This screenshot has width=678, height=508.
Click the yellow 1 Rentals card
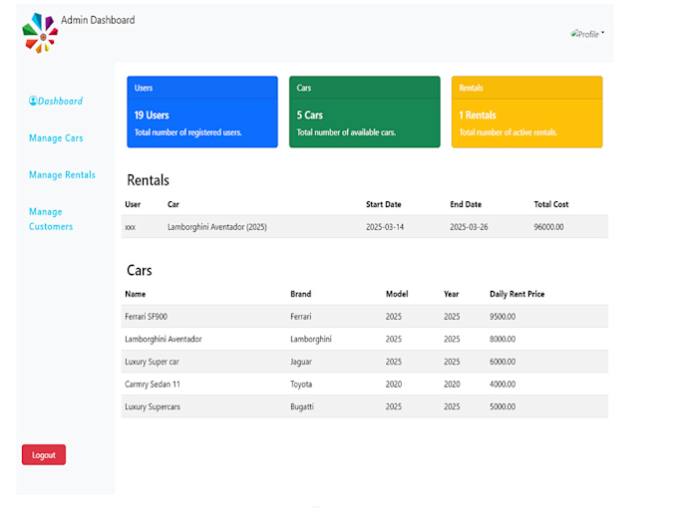click(x=527, y=112)
